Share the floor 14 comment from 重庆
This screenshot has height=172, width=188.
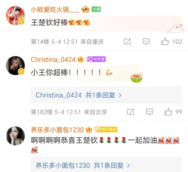127,42
